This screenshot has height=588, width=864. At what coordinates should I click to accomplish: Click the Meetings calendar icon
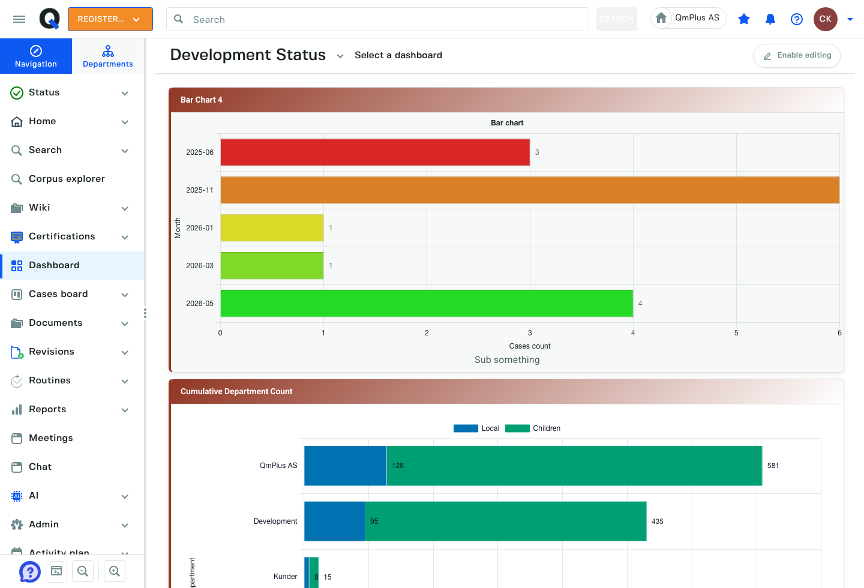pyautogui.click(x=17, y=438)
